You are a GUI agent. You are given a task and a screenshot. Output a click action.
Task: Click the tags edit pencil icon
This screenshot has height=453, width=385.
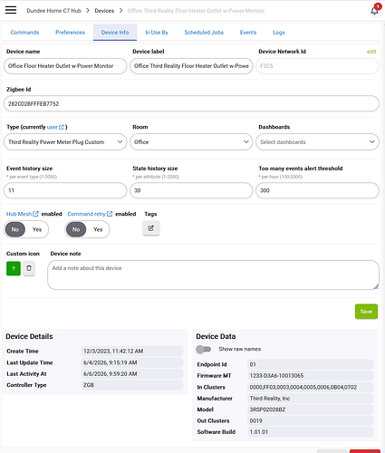(x=151, y=228)
